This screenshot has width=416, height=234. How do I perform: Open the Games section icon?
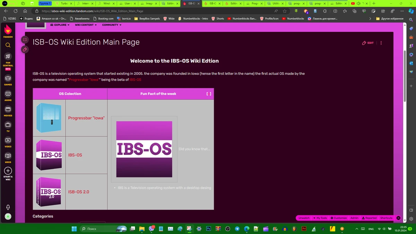pos(8,78)
